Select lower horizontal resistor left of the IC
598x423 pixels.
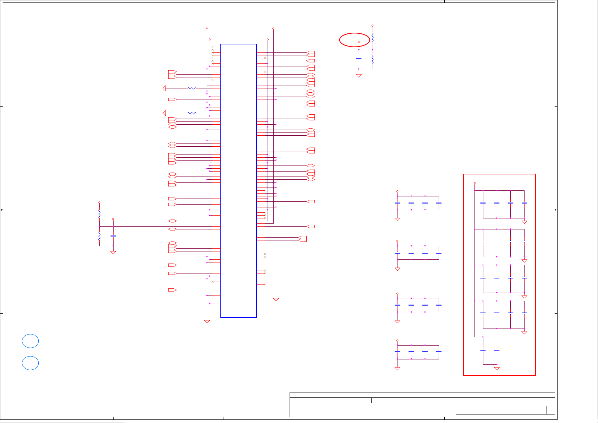[x=192, y=113]
